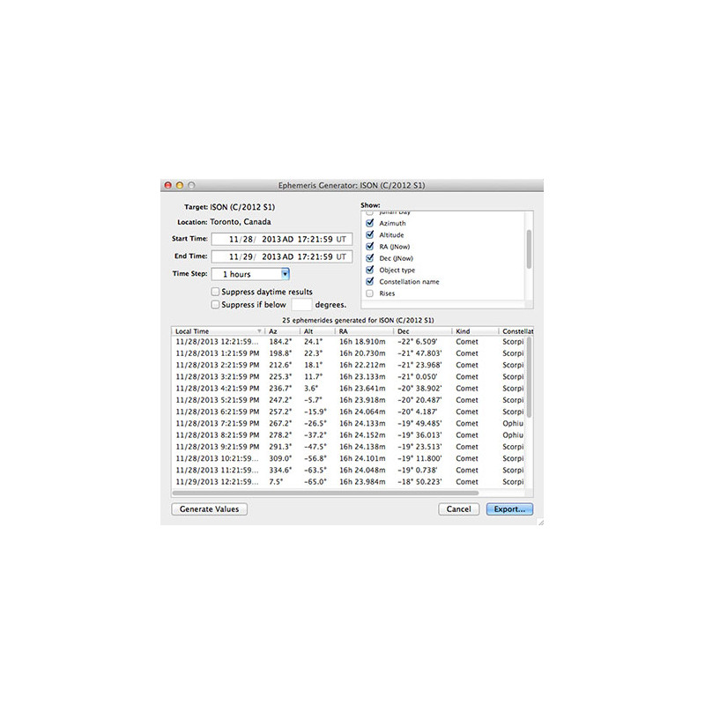Enable Suppress daytime results

[x=216, y=292]
